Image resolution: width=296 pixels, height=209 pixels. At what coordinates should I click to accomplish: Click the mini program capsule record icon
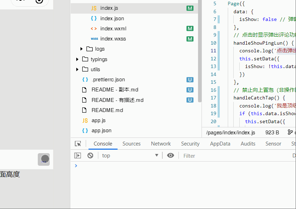pyautogui.click(x=40, y=1)
